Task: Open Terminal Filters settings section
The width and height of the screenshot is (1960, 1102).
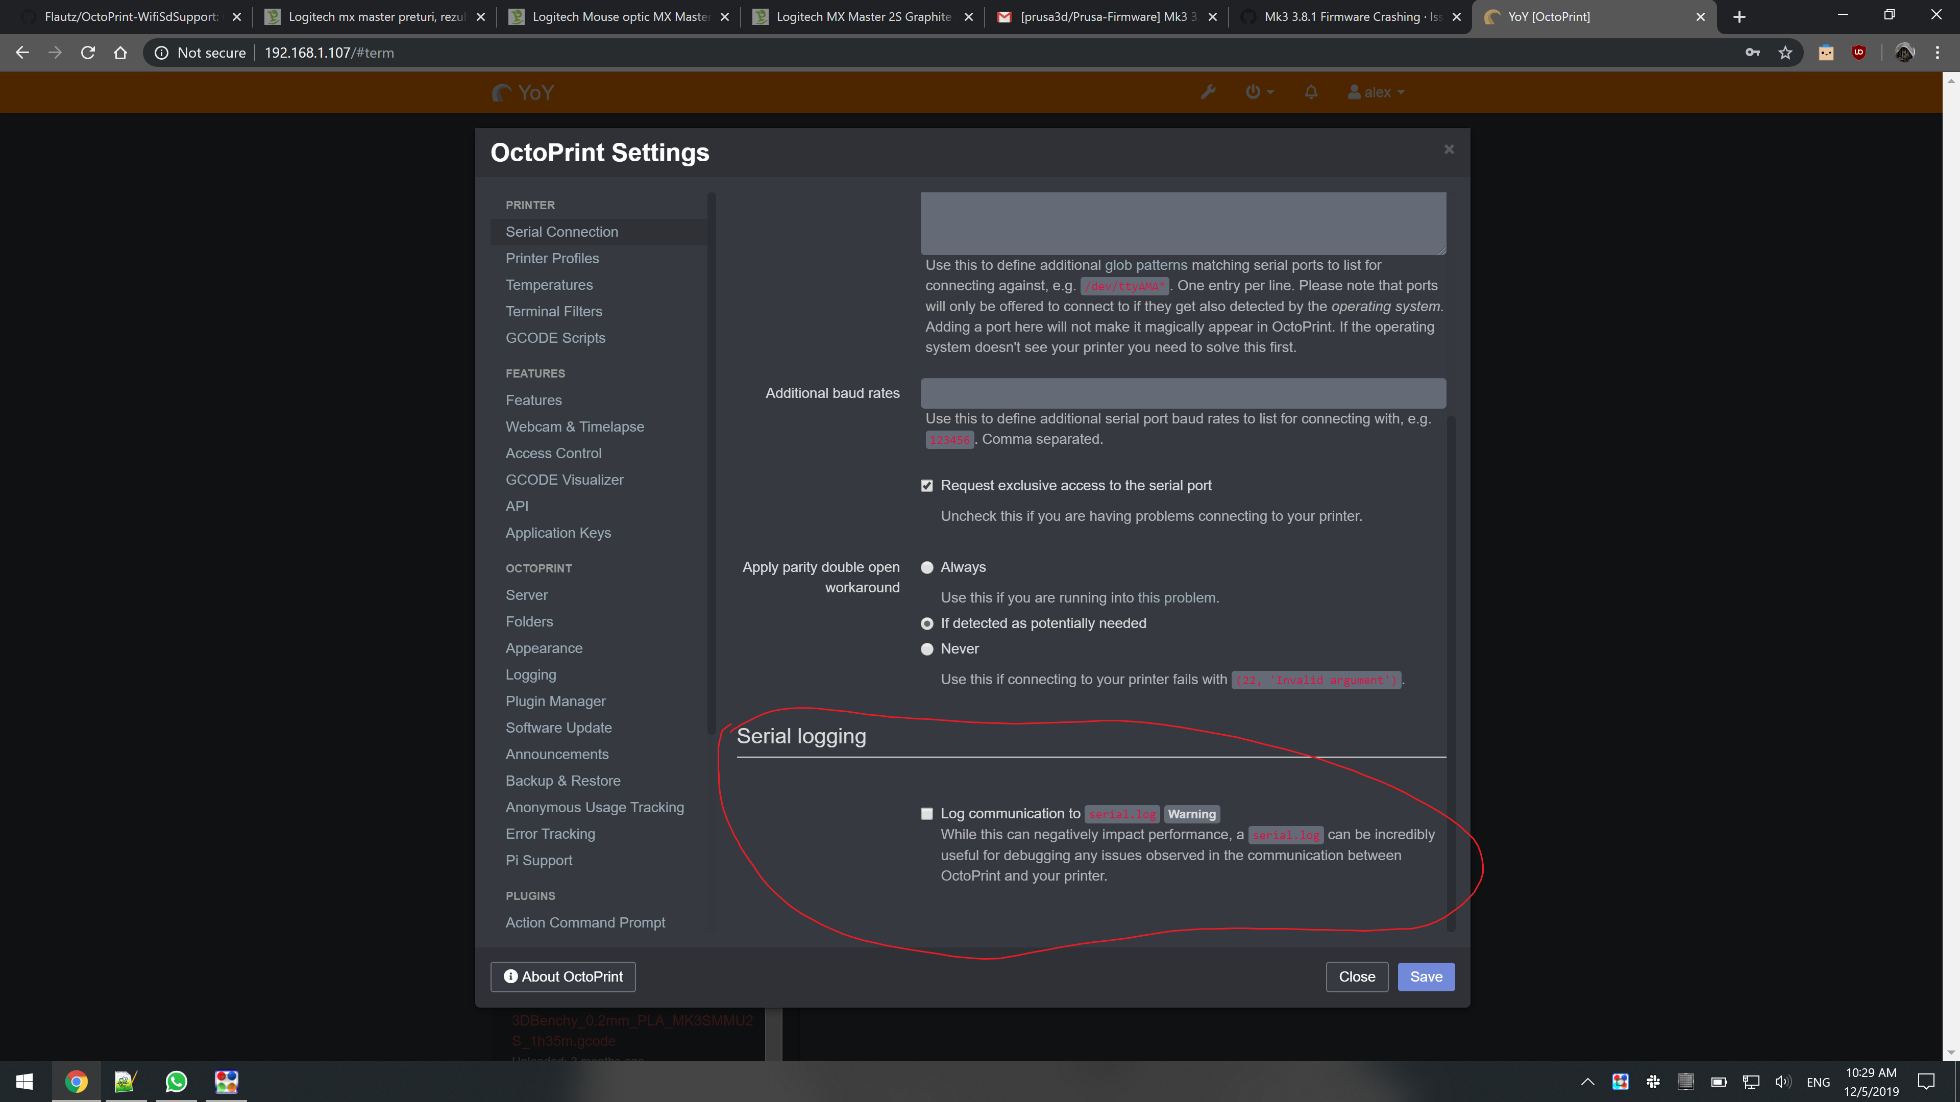Action: [599, 312]
